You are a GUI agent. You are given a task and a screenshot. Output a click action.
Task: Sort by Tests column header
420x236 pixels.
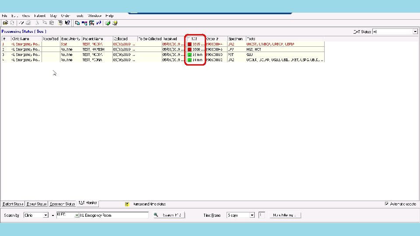tap(285, 39)
